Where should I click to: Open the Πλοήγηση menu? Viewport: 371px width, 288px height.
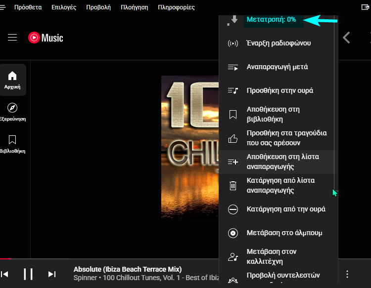coord(135,7)
